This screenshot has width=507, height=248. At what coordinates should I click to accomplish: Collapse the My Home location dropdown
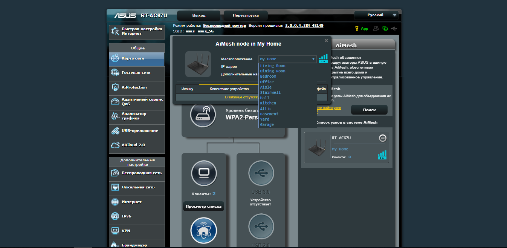click(x=287, y=59)
